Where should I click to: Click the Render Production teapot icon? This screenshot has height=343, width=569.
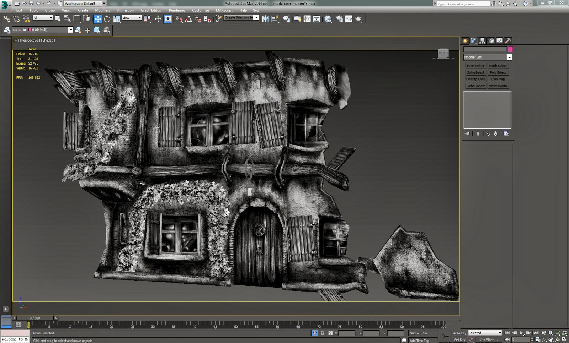pyautogui.click(x=358, y=19)
